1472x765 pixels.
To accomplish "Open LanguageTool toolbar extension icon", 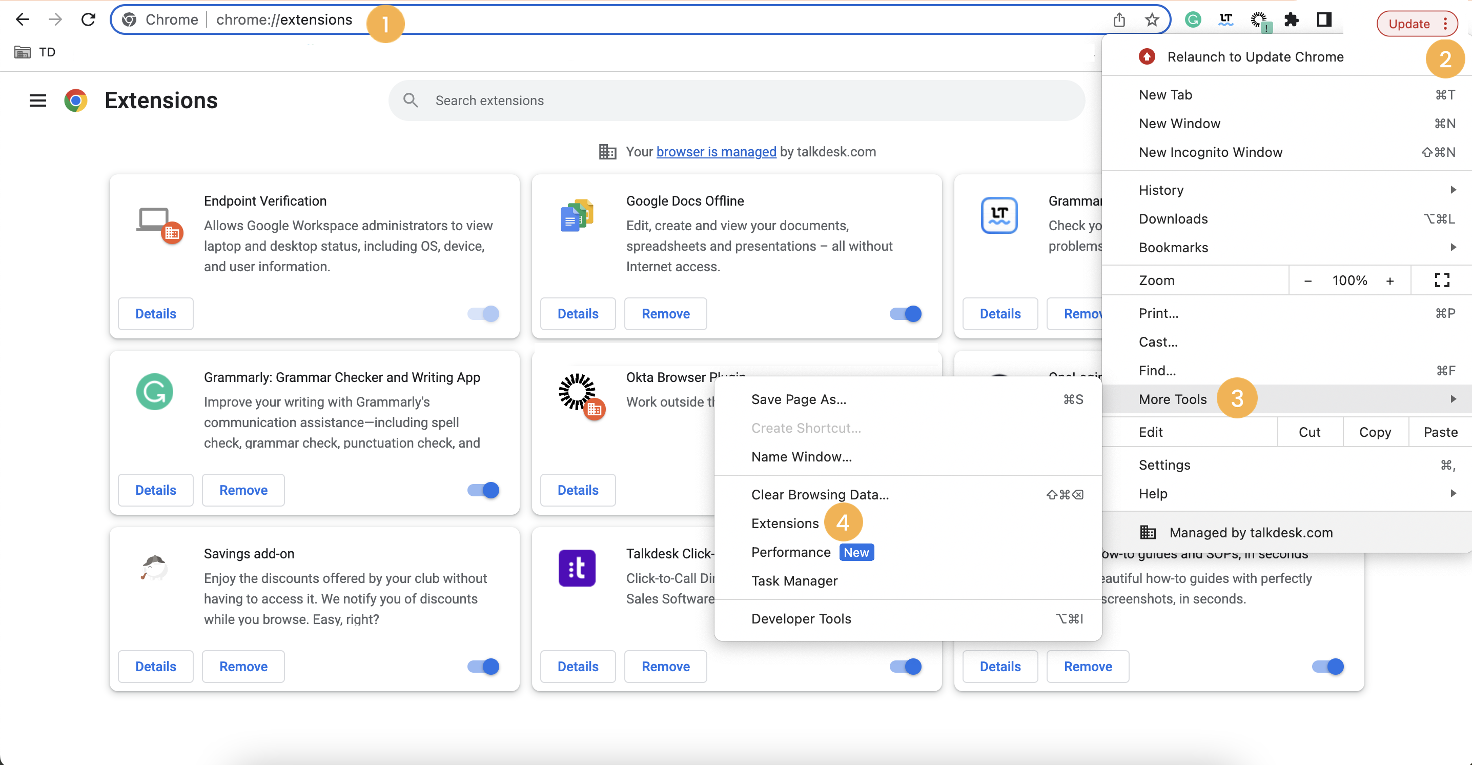I will tap(1225, 20).
